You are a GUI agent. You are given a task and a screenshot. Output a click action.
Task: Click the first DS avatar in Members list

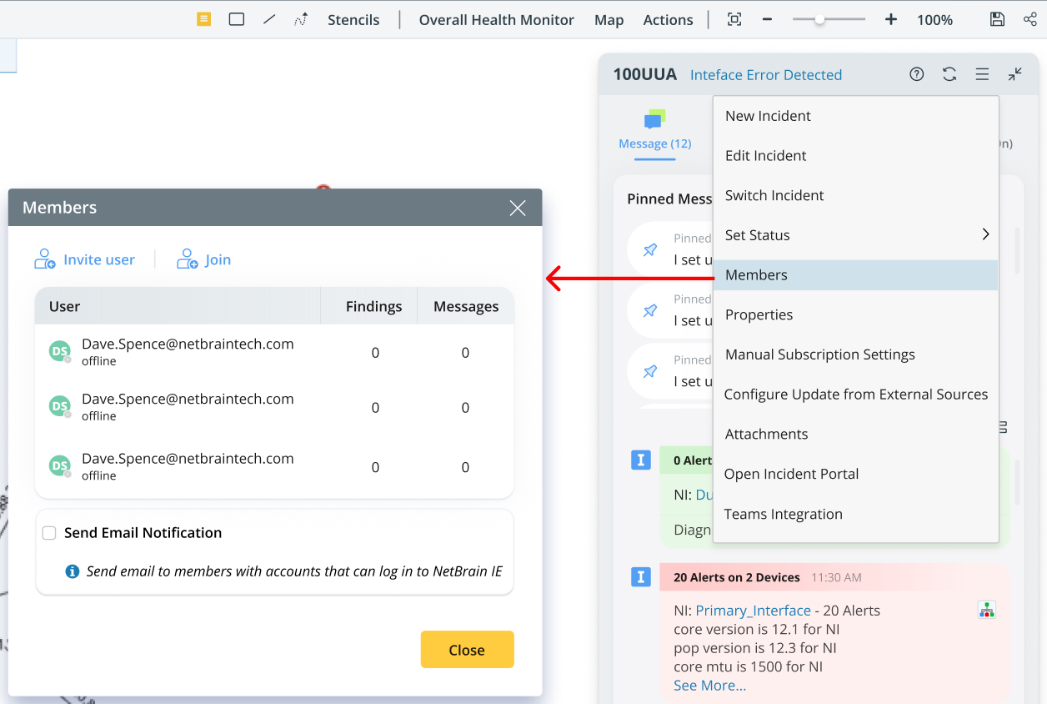pyautogui.click(x=59, y=351)
